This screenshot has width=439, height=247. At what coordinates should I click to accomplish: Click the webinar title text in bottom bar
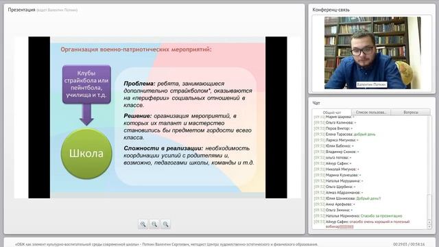[167, 244]
